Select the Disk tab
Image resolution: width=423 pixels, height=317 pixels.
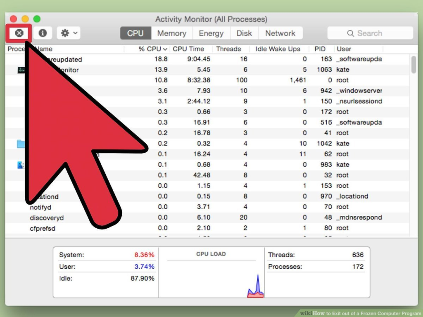tap(244, 33)
